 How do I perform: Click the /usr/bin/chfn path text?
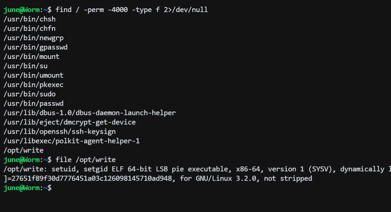(x=29, y=28)
